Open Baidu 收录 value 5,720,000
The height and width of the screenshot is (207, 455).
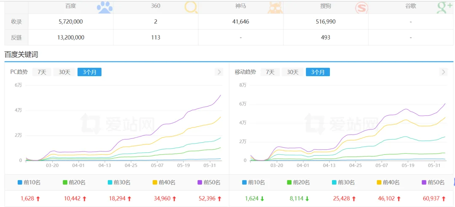pyautogui.click(x=71, y=22)
